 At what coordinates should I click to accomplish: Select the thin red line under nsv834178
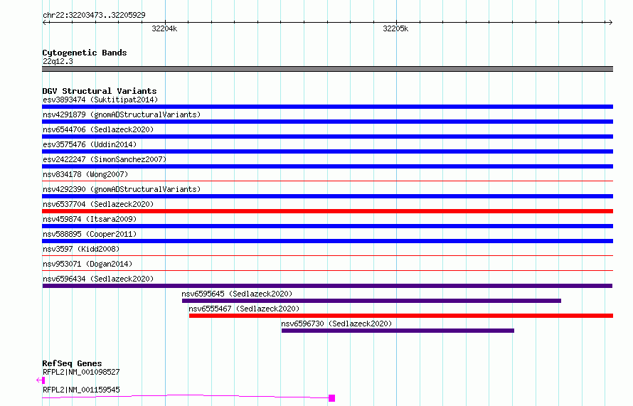pyautogui.click(x=327, y=181)
